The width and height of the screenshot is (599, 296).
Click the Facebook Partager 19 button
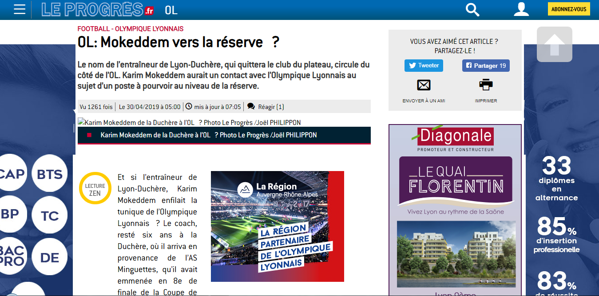coord(486,66)
